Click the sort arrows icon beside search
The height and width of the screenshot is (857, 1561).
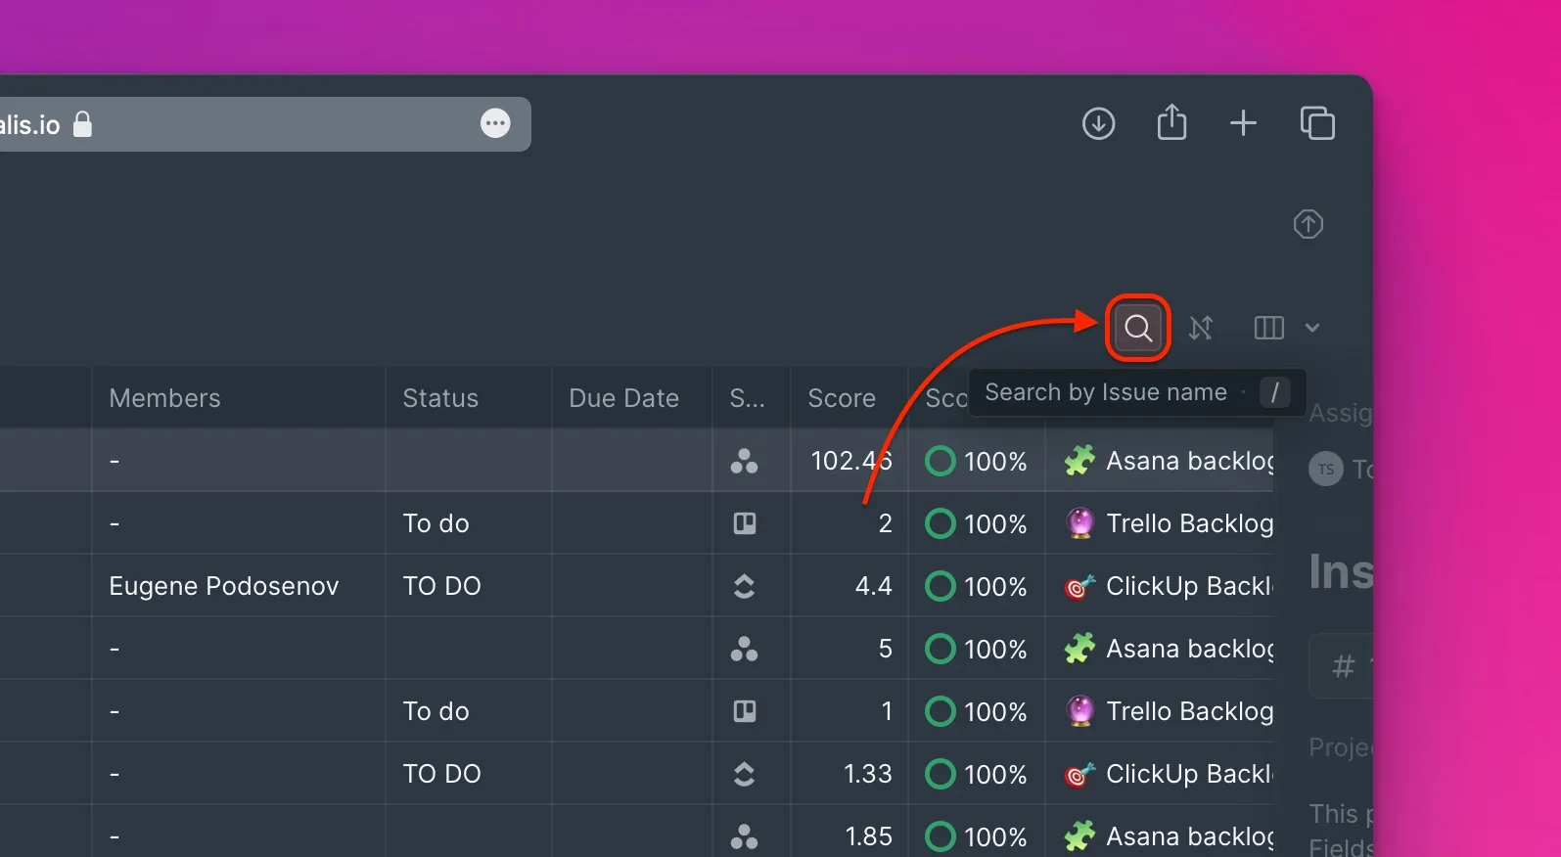click(x=1201, y=328)
